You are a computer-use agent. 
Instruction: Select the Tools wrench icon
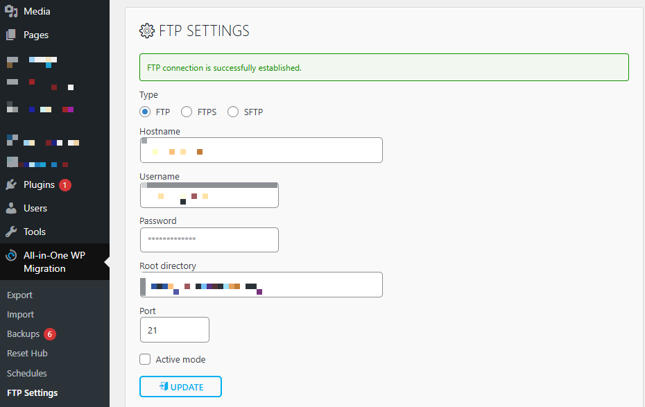click(x=12, y=231)
